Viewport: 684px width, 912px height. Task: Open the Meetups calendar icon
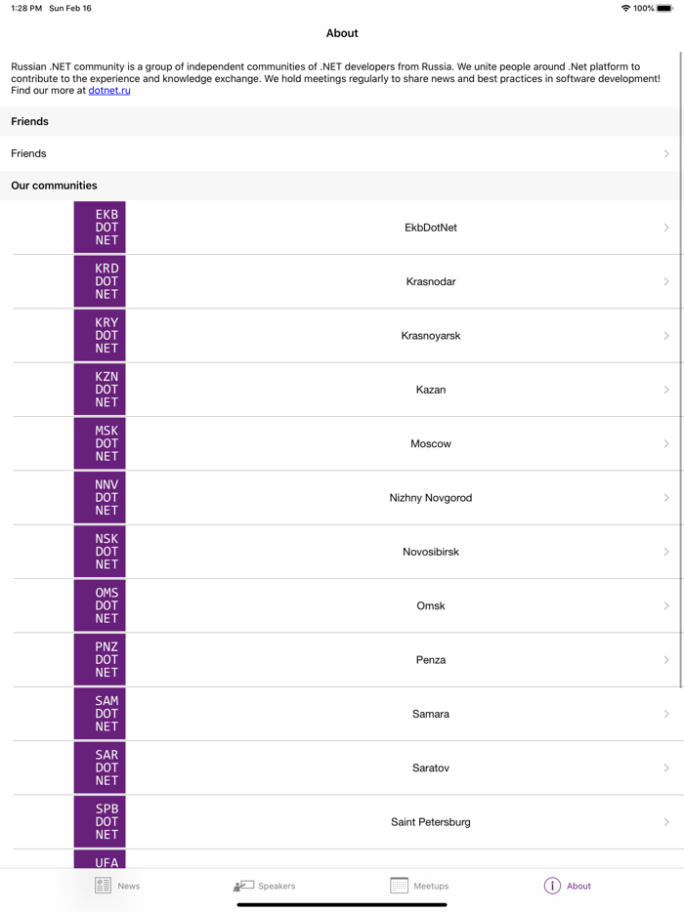click(399, 886)
